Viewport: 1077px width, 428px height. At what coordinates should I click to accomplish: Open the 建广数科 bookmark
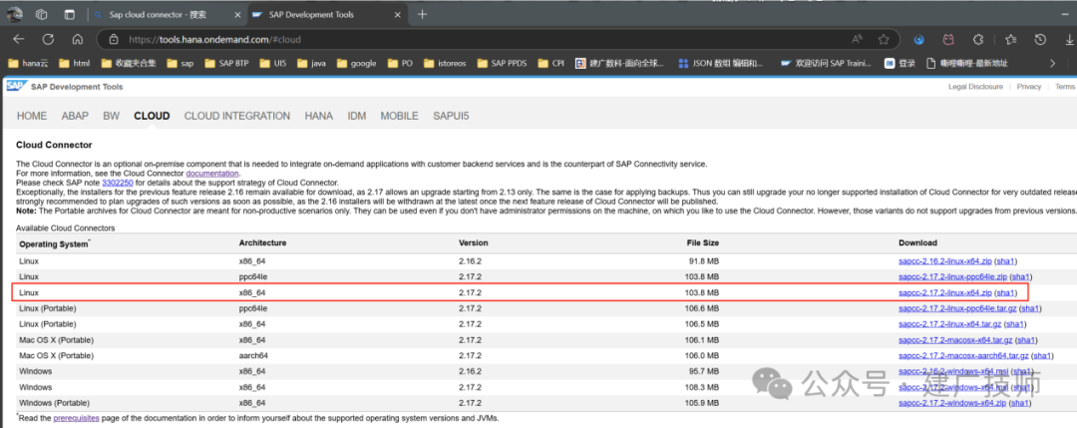[621, 63]
